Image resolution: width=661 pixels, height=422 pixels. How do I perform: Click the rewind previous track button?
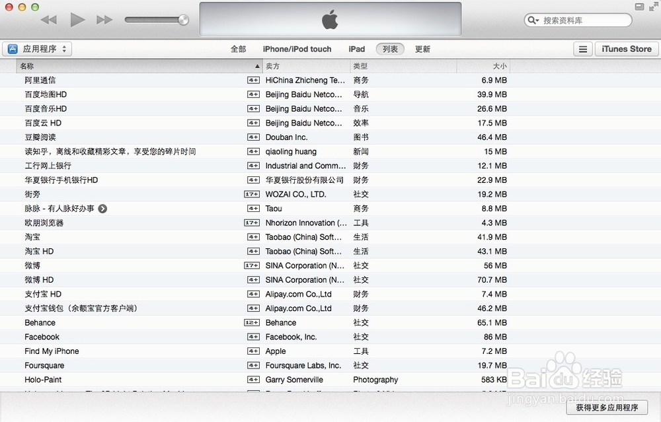point(49,20)
